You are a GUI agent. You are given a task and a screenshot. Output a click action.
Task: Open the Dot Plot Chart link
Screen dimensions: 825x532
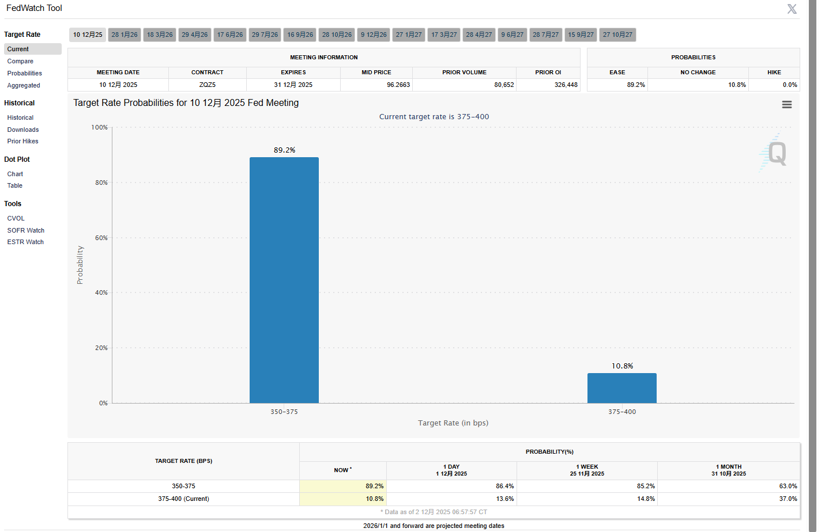[15, 174]
